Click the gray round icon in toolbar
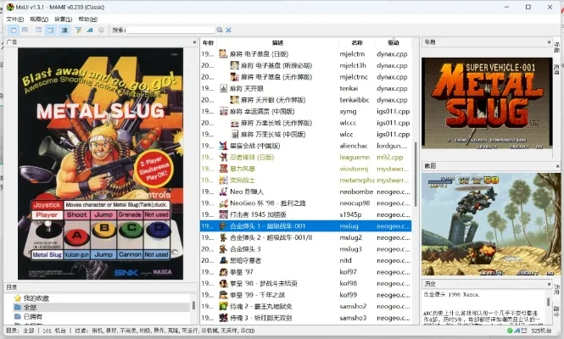The height and width of the screenshot is (339, 564). tap(102, 31)
